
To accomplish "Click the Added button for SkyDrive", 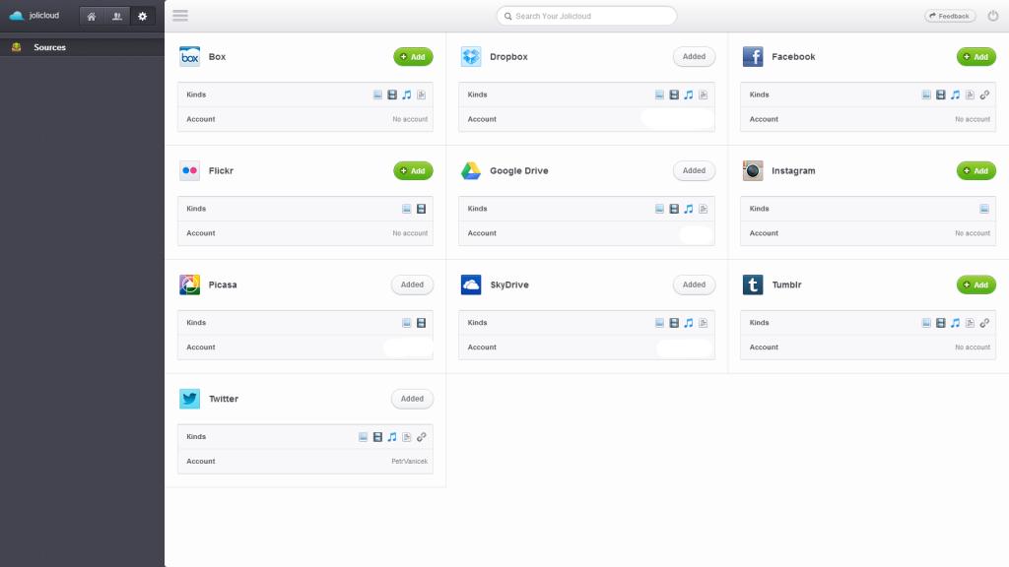I will 695,284.
